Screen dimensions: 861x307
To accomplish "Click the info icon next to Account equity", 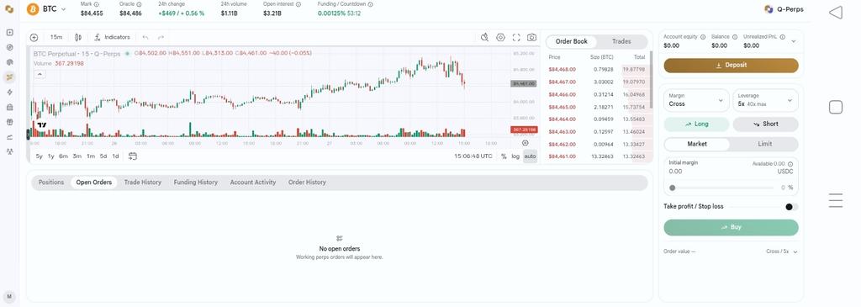I will pos(703,37).
